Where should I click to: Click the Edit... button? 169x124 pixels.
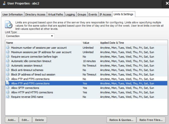click(x=26, y=120)
